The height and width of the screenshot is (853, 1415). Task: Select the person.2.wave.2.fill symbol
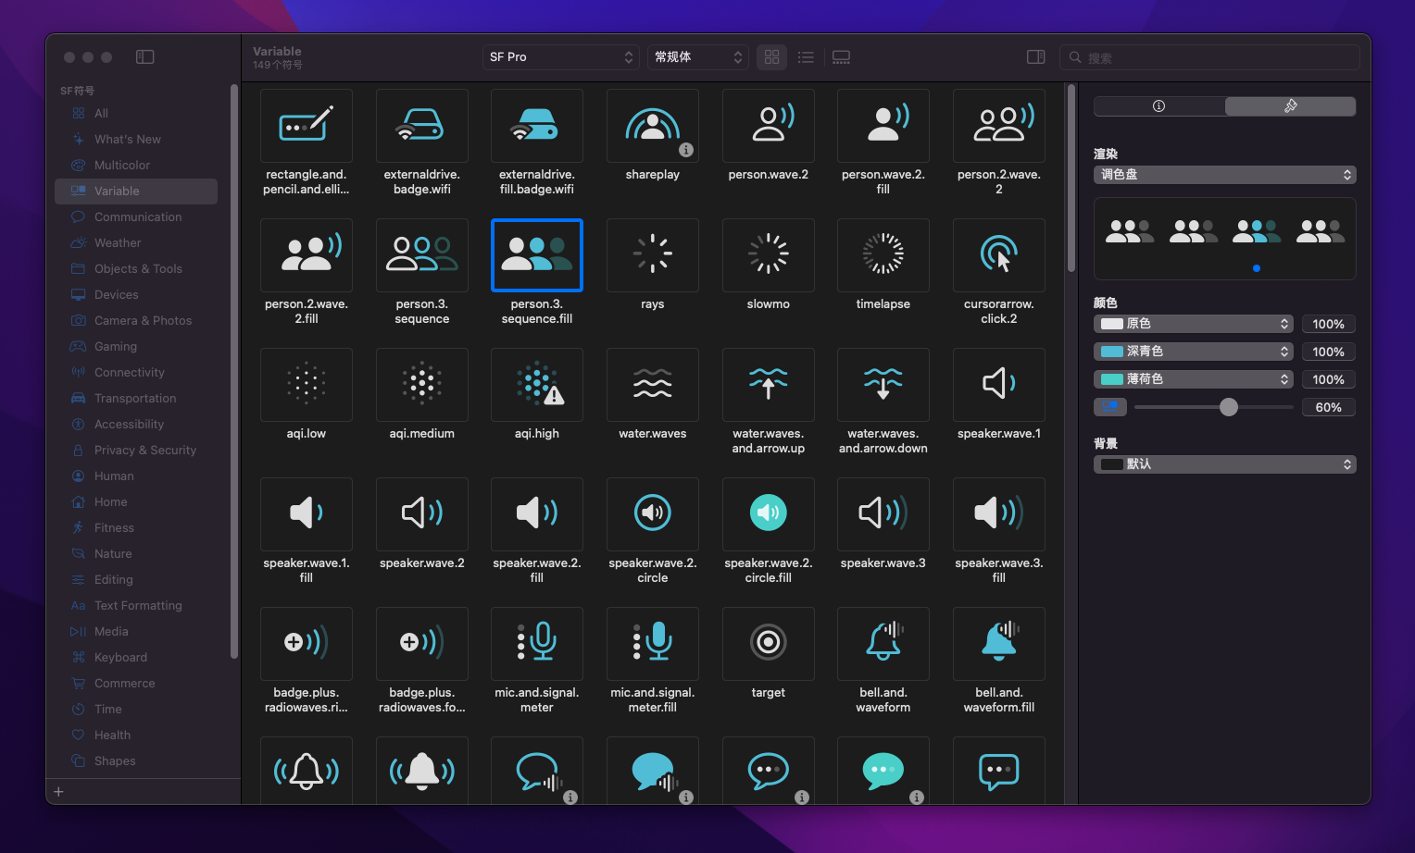tap(307, 255)
